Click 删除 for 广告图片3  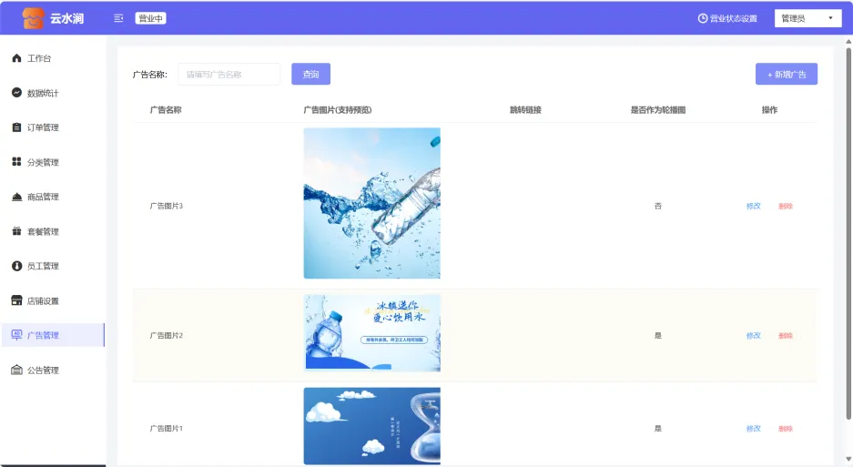tap(785, 206)
